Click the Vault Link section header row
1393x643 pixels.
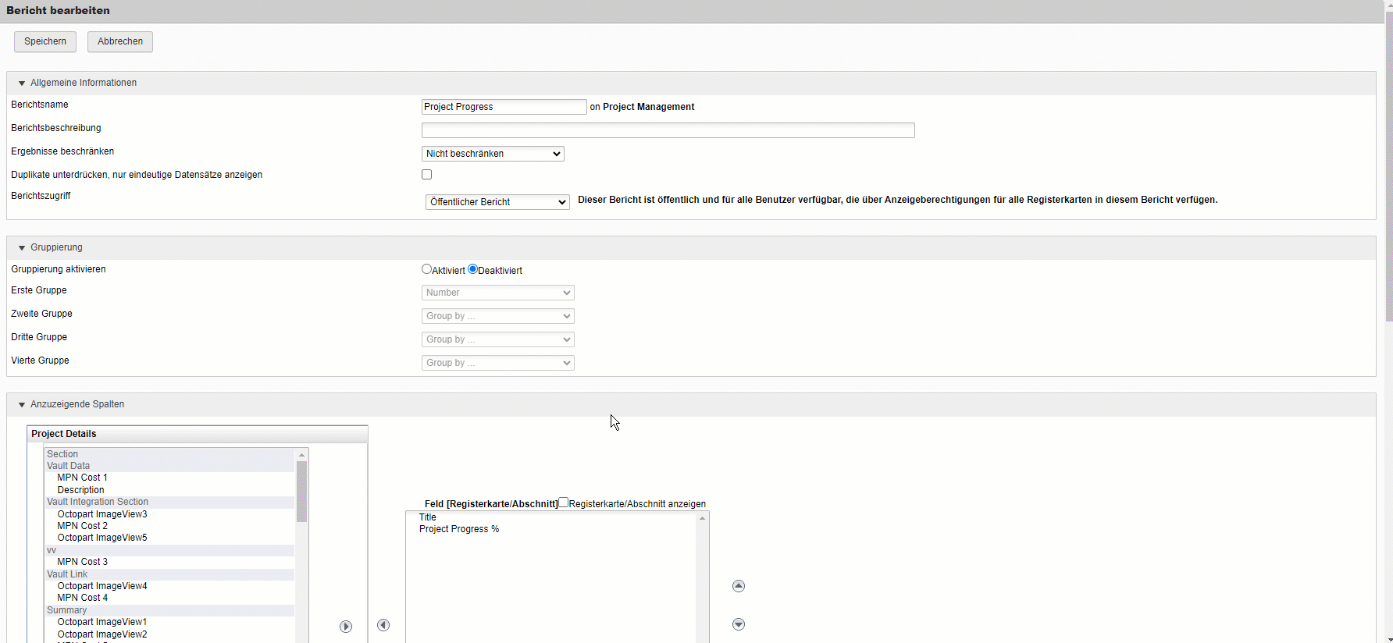tap(169, 574)
